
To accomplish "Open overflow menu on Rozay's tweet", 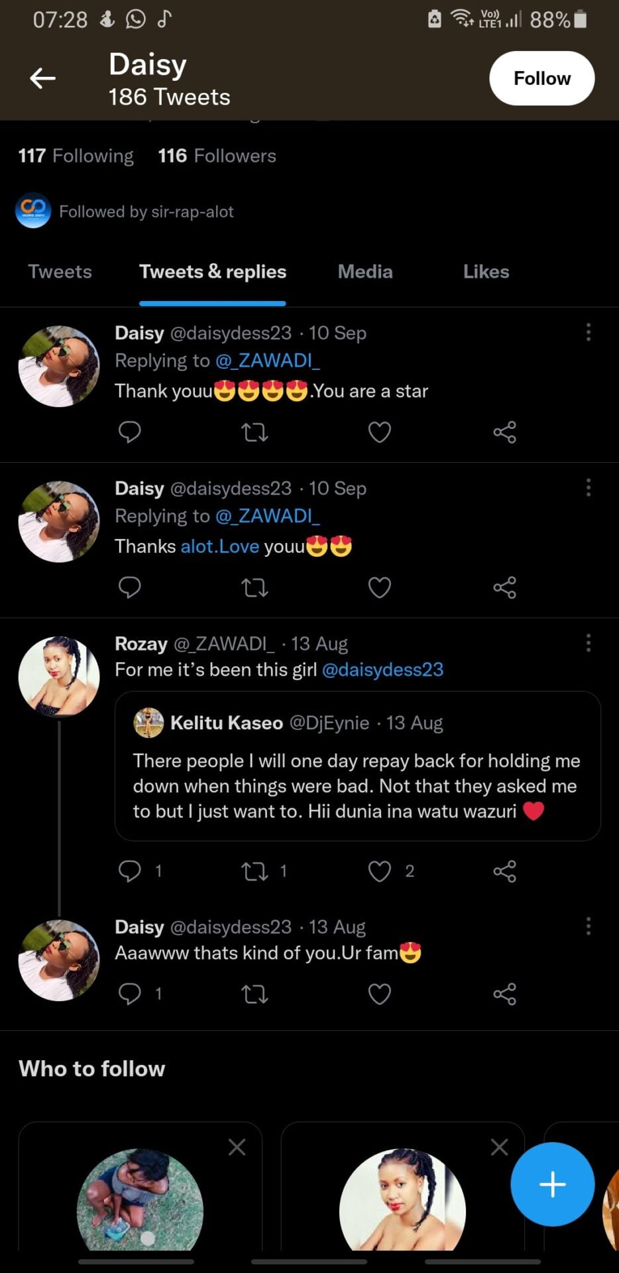I will click(x=588, y=642).
